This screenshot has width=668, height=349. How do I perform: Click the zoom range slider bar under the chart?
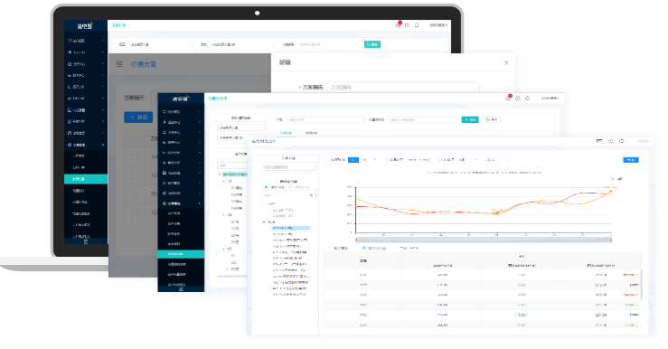coord(483,240)
